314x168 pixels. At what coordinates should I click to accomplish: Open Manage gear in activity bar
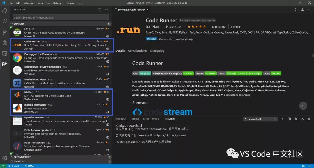click(5, 158)
